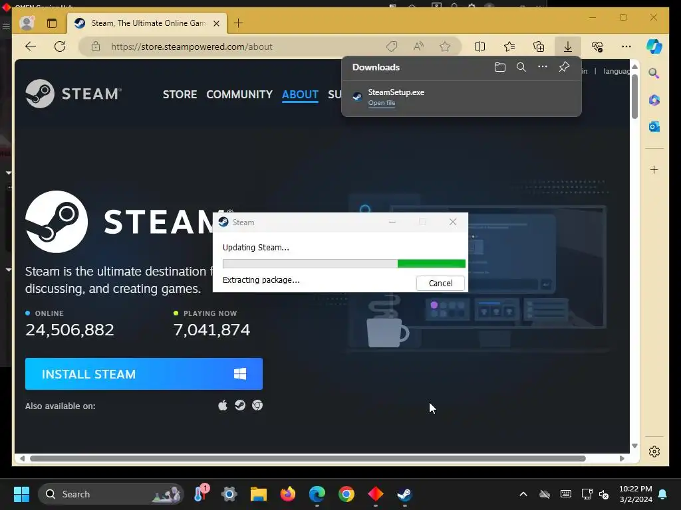The width and height of the screenshot is (681, 510).
Task: Minimize the Steam updater dialog
Action: point(392,222)
